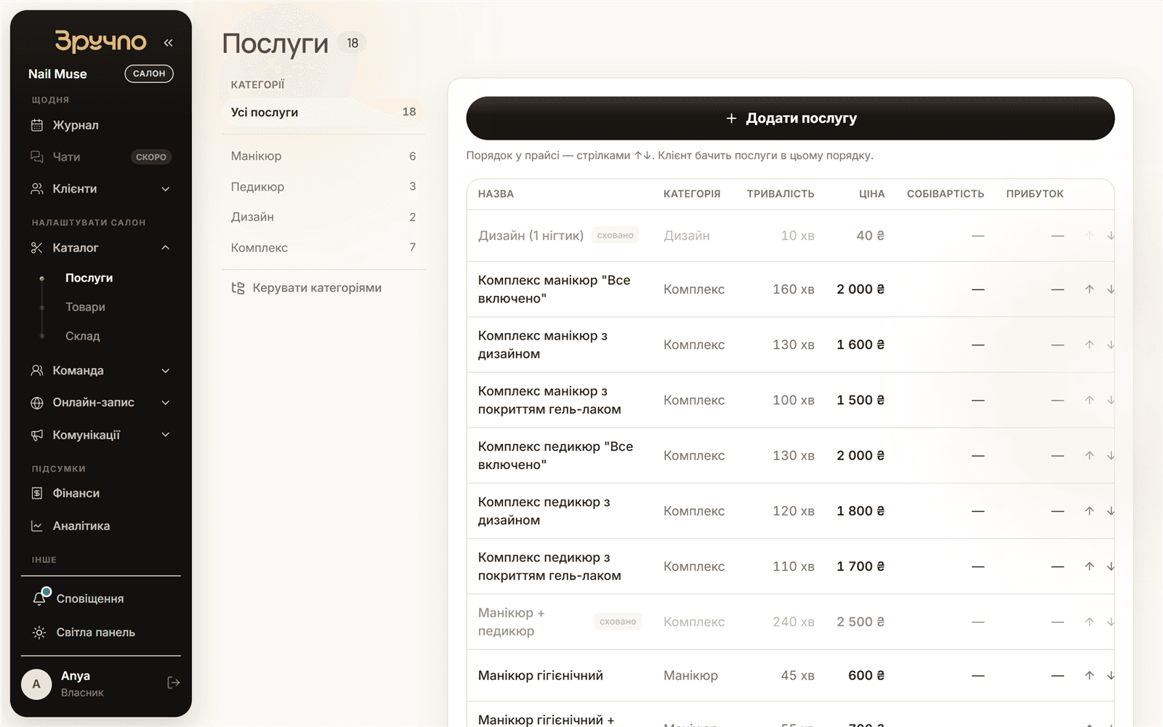This screenshot has height=727, width=1163.
Task: Move "Комплекс педикюр з дизайном" down
Action: click(x=1111, y=511)
